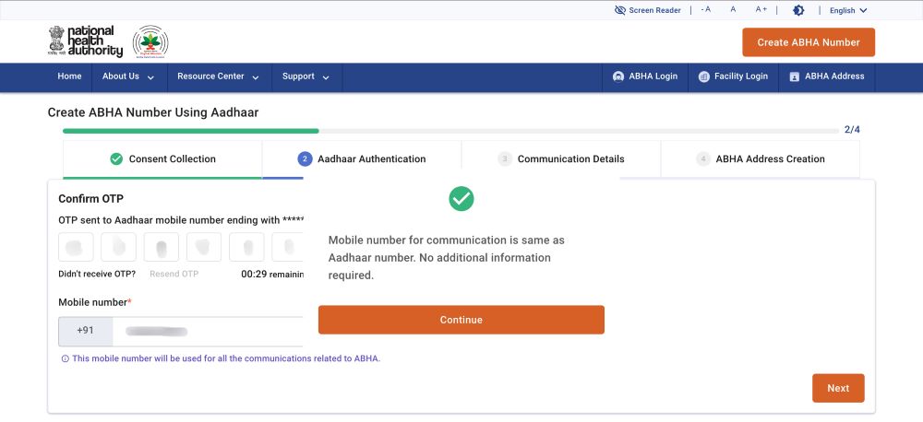
Task: Click the Ayushman Bharat Digital Mission logo
Action: (150, 41)
